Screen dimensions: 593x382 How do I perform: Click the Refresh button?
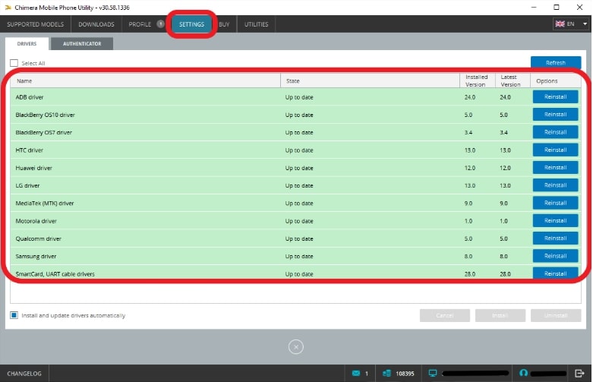(555, 63)
